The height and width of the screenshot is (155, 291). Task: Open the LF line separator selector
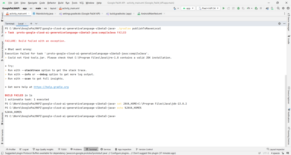260,153
